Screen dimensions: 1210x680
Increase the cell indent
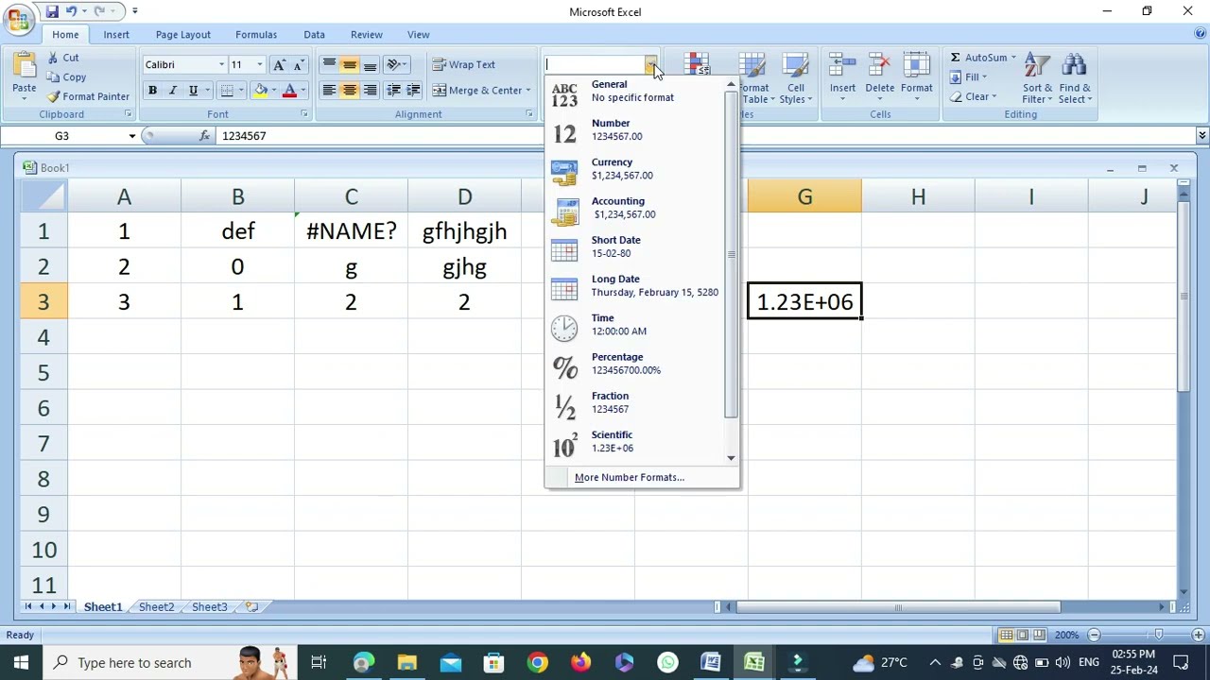point(413,91)
